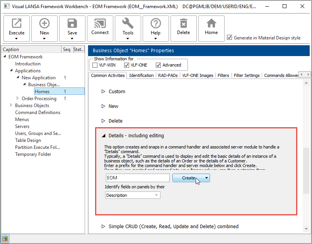This screenshot has height=244, width=312.
Task: Open the Help question mark icon
Action: pyautogui.click(x=155, y=24)
